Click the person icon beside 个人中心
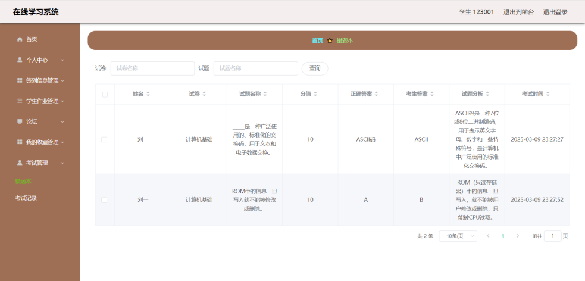This screenshot has width=585, height=281. pos(20,60)
